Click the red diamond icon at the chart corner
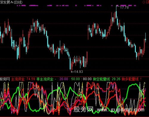The height and width of the screenshot is (117, 149). (x=144, y=2)
